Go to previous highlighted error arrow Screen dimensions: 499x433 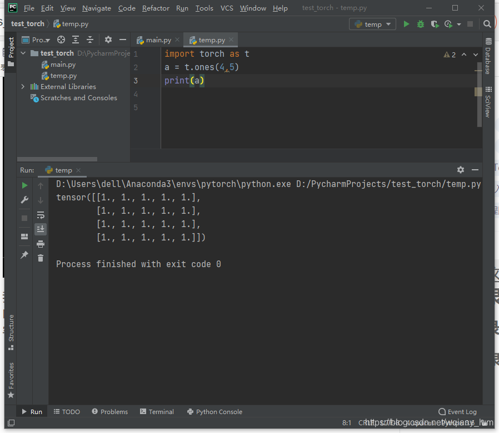[464, 55]
